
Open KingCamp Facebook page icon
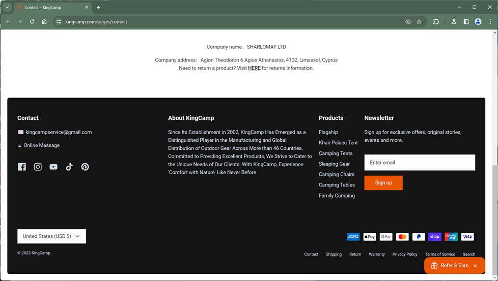22,167
